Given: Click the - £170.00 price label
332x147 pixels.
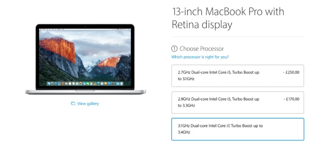Looking at the screenshot, I should (x=291, y=99).
